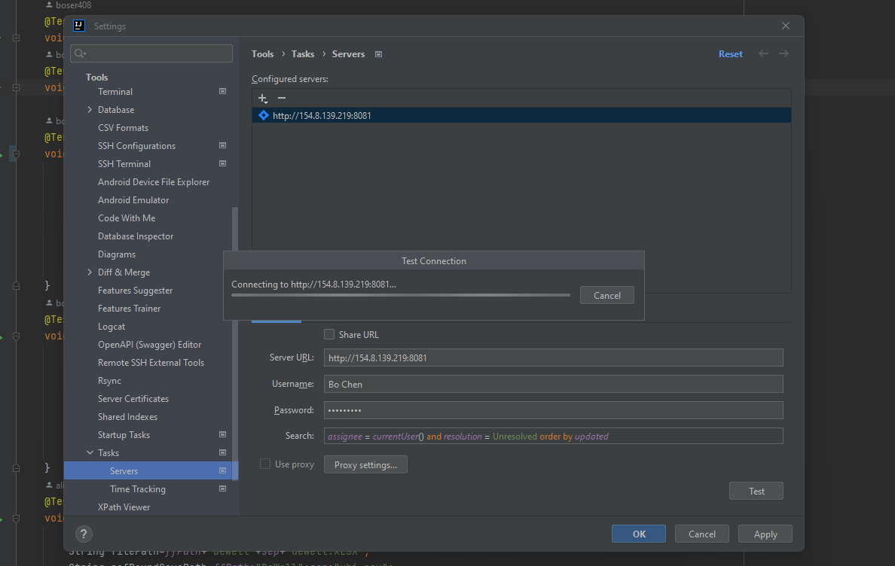Viewport: 895px width, 566px height.
Task: Click the Tasks breadcrumb
Action: 303,54
